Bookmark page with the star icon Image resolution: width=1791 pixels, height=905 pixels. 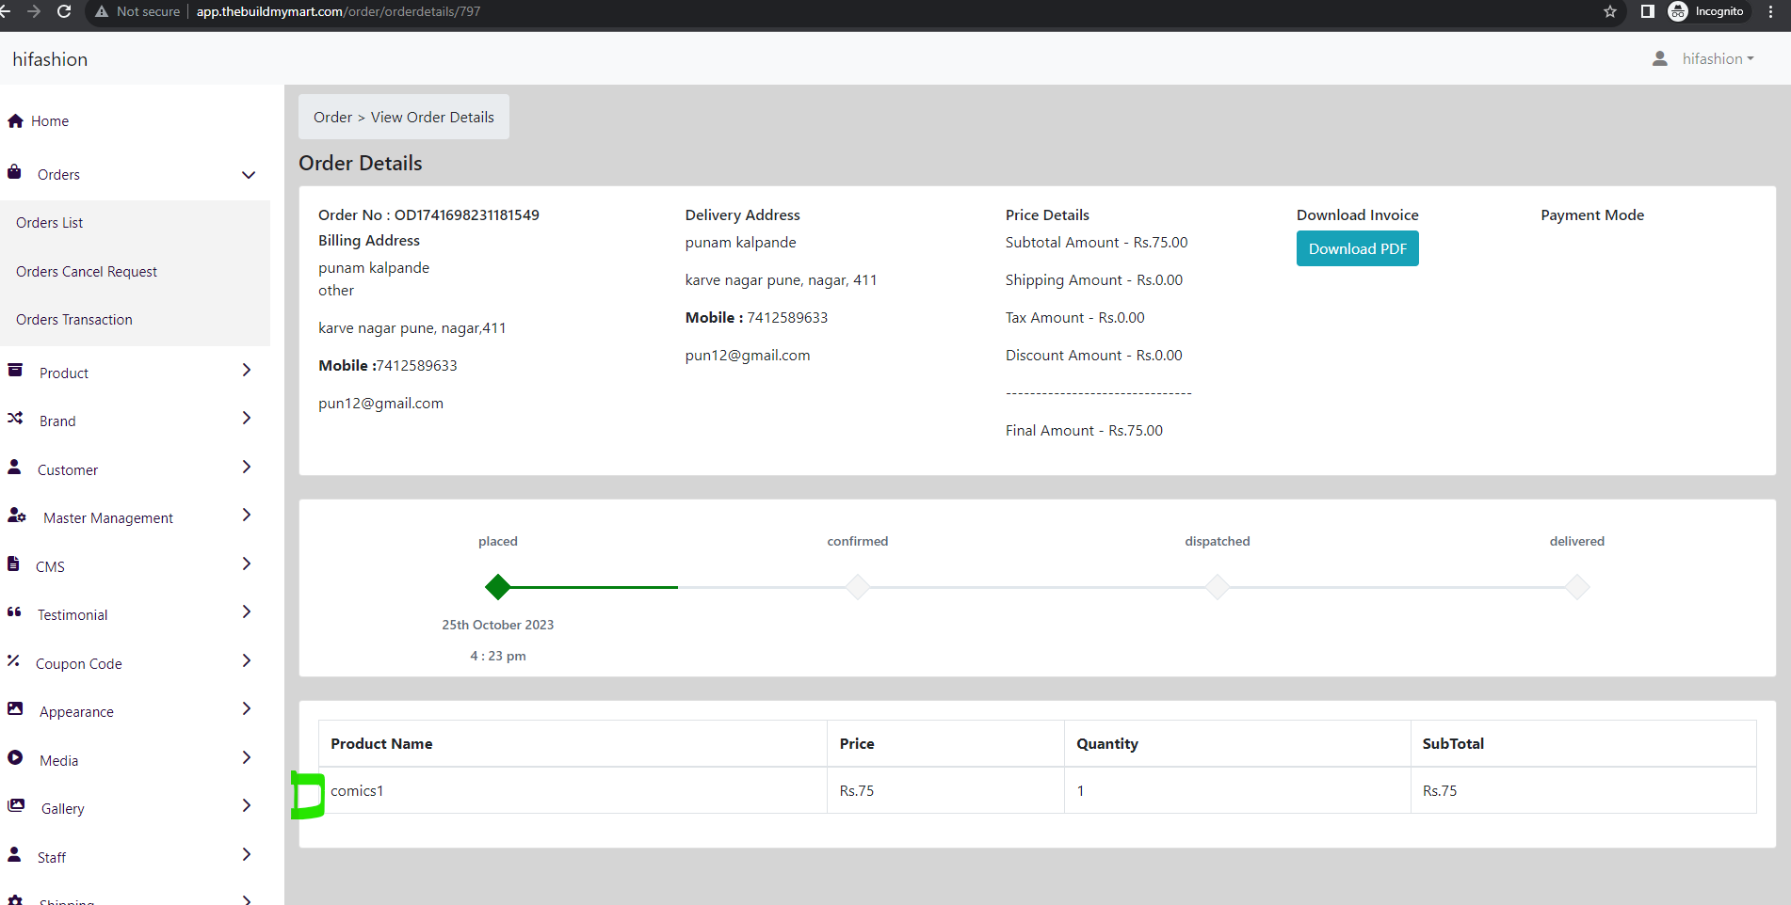pyautogui.click(x=1610, y=11)
